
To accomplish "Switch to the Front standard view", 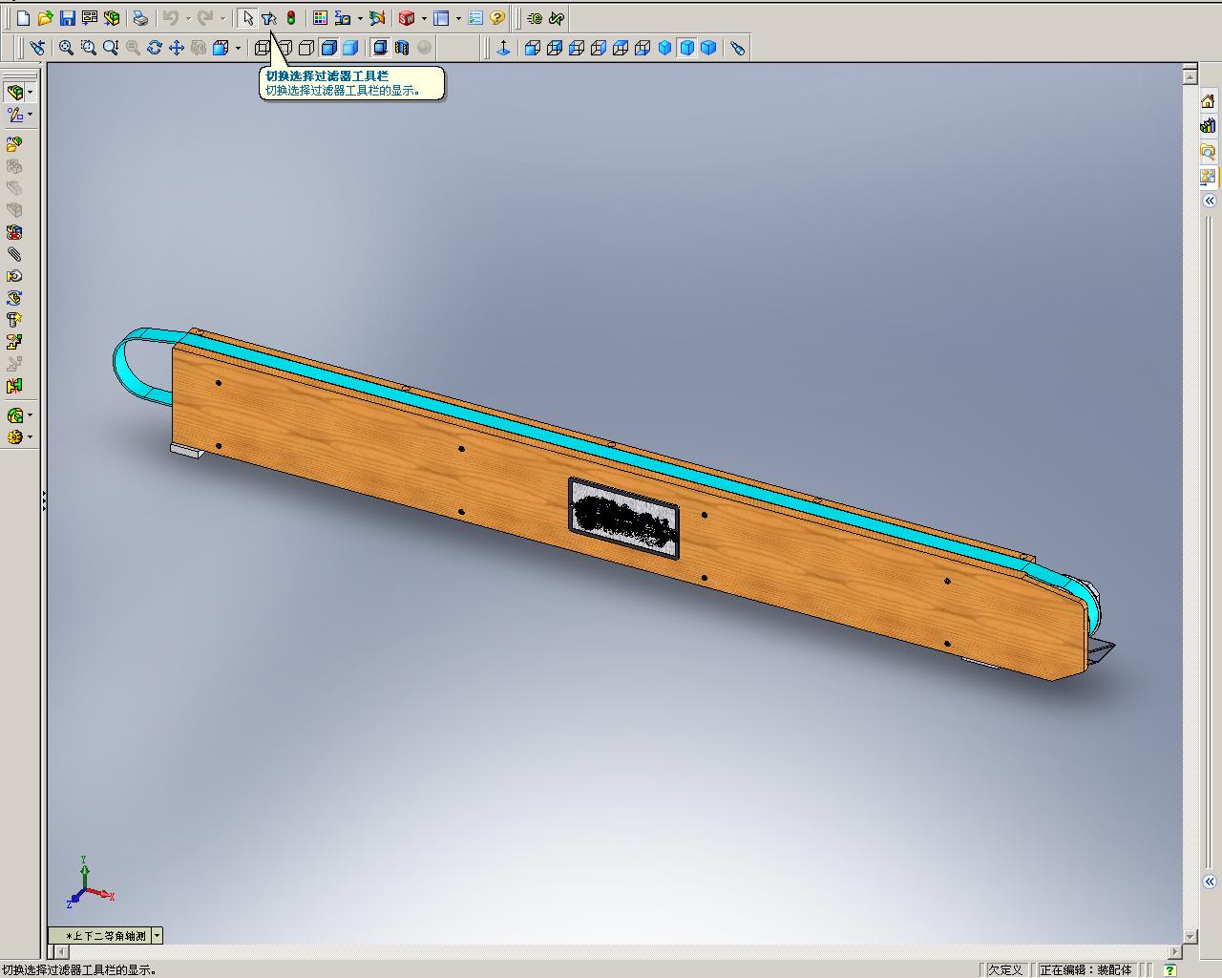I will coord(533,48).
